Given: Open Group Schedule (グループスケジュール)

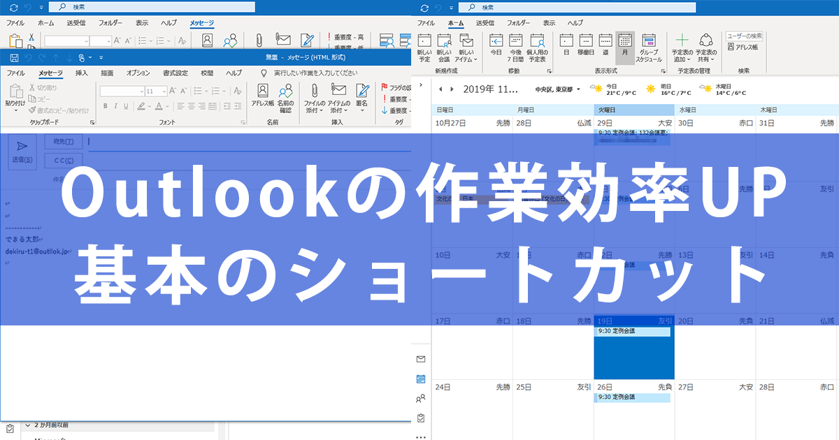Looking at the screenshot, I should tap(649, 48).
